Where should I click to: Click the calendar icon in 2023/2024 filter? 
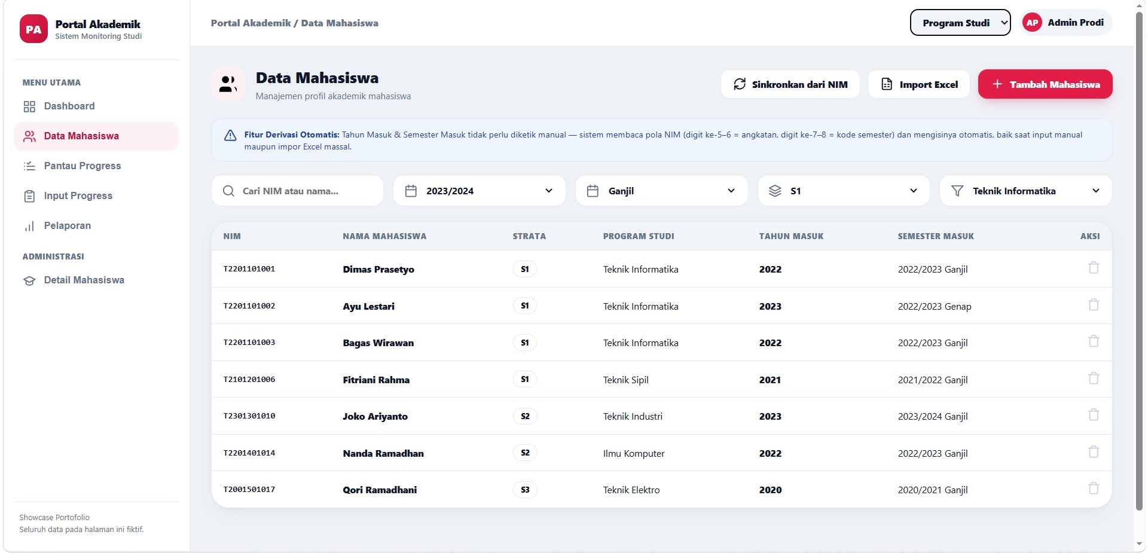(411, 191)
